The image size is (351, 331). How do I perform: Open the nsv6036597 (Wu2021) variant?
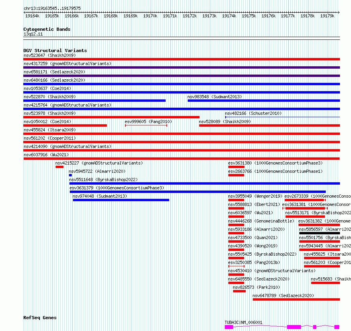(250, 213)
